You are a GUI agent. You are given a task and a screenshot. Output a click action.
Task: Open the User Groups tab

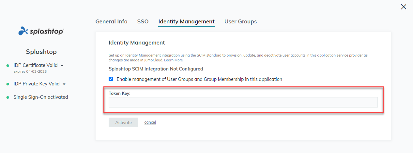click(240, 21)
